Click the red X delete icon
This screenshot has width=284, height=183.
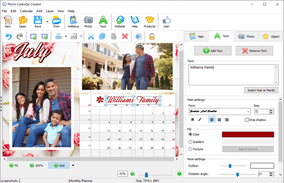click(x=125, y=36)
